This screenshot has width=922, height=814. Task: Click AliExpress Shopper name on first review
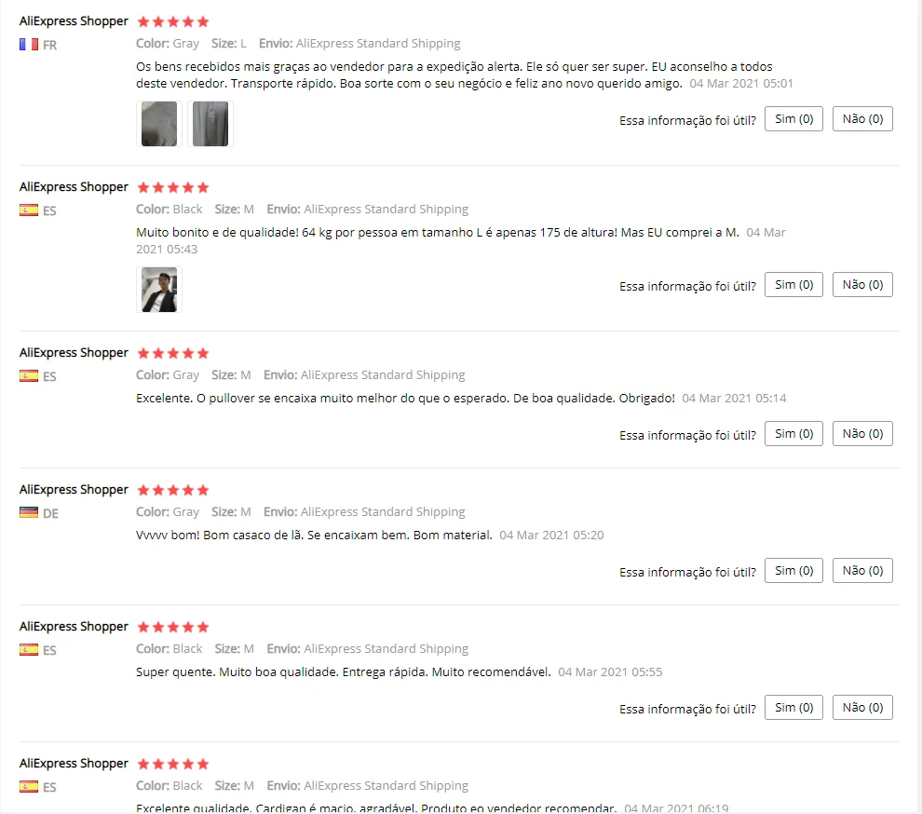pos(74,21)
